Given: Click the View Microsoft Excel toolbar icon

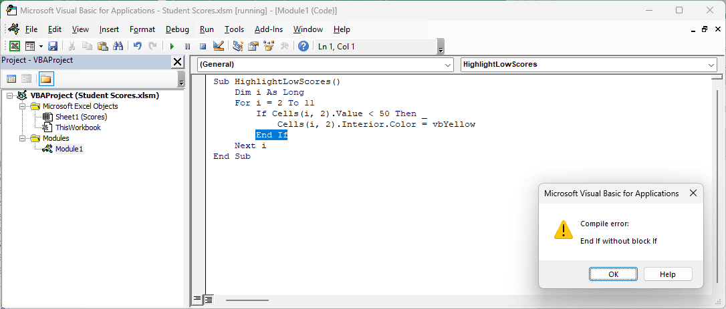Looking at the screenshot, I should click(x=15, y=46).
